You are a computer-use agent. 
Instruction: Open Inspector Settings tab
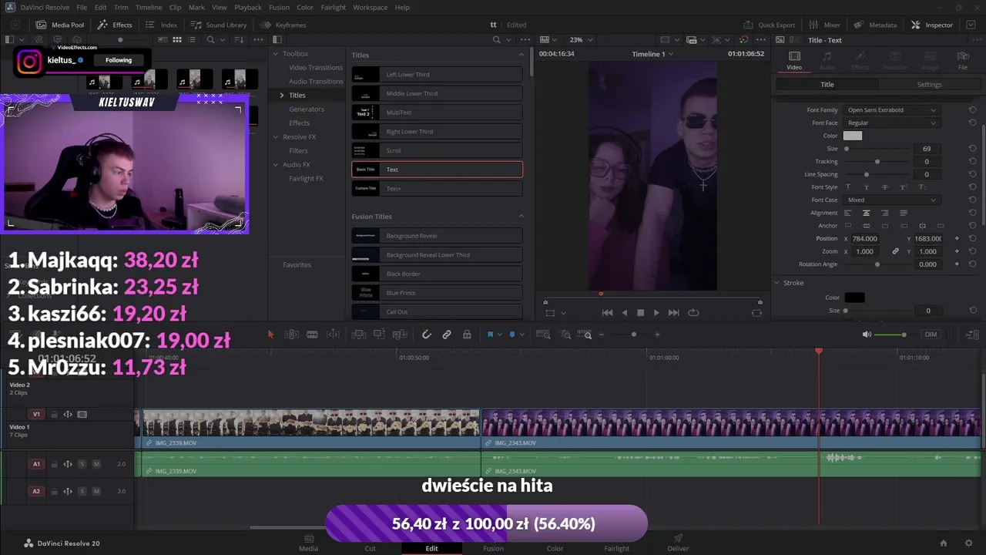point(929,85)
